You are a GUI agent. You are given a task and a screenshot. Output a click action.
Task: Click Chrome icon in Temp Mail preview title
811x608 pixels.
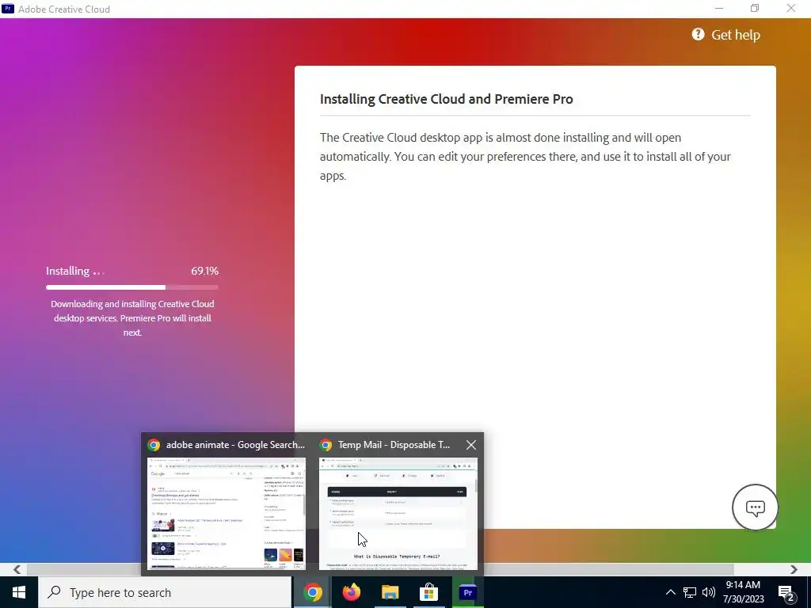[326, 445]
